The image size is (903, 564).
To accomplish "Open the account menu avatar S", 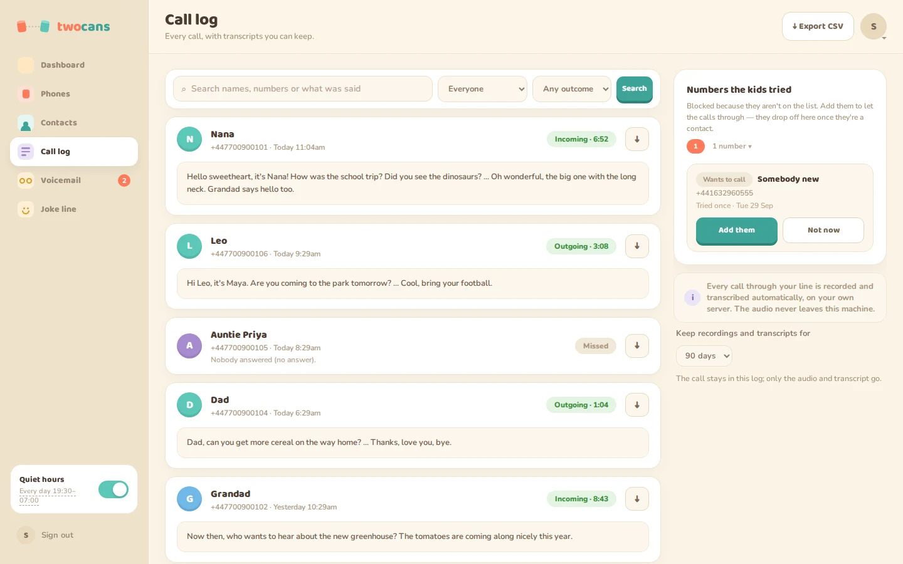I will coord(874,26).
